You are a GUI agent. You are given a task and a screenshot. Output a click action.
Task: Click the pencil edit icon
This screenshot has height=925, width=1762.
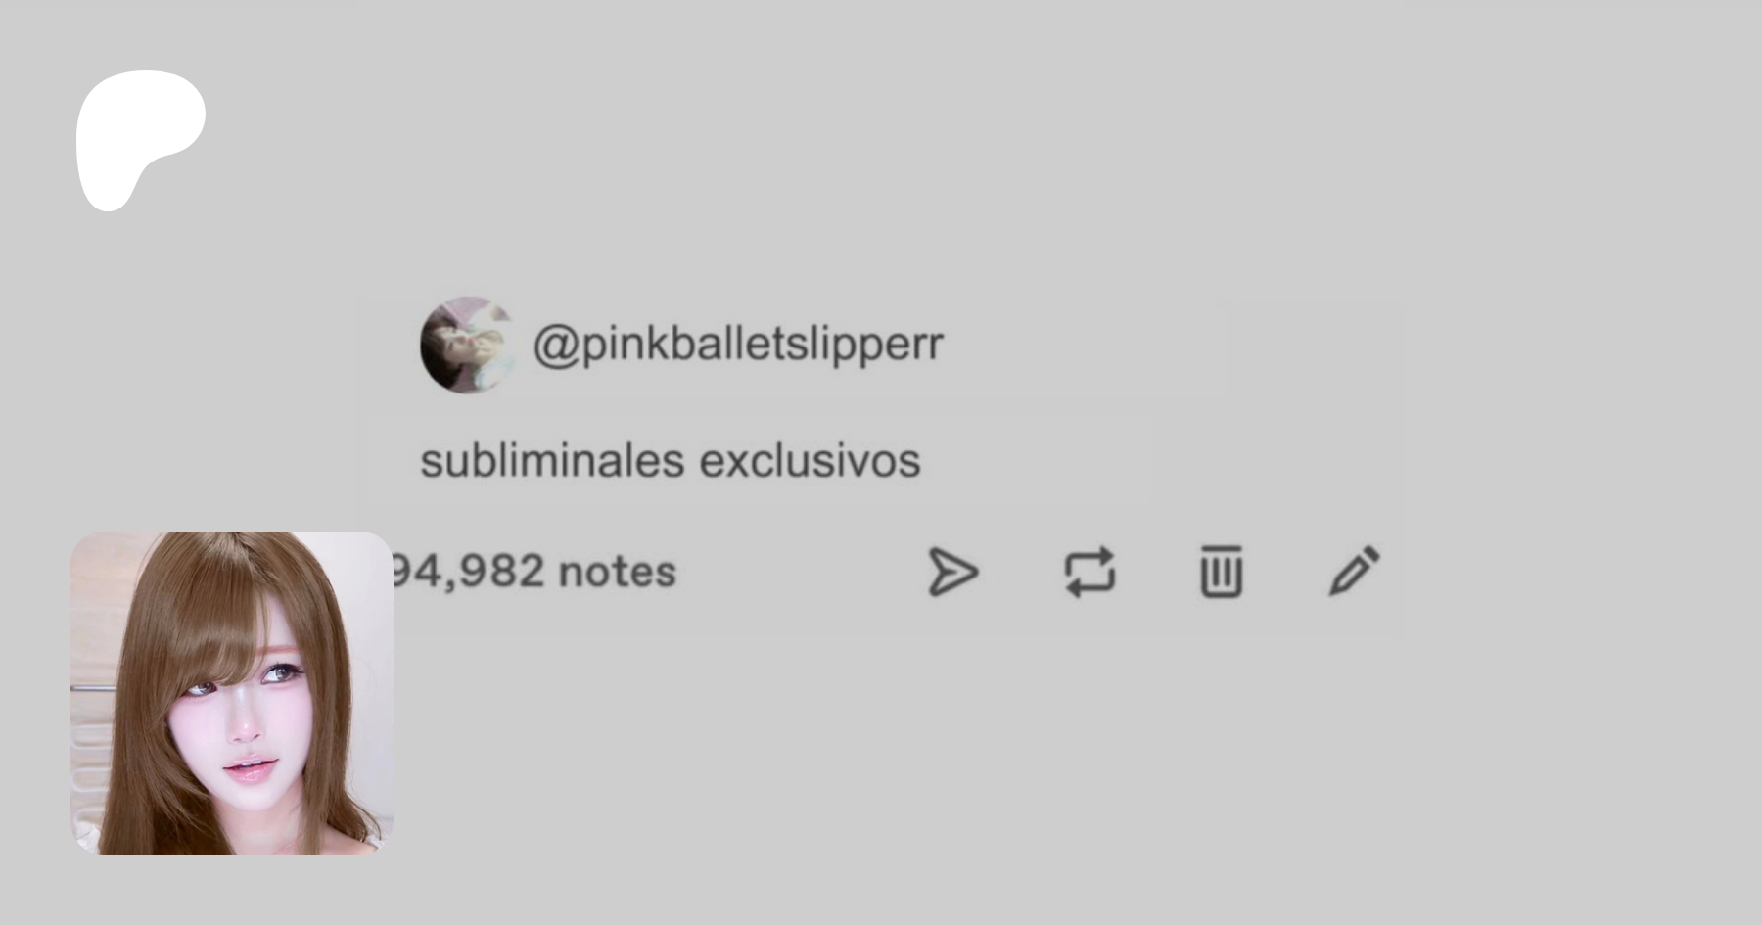[x=1355, y=571]
